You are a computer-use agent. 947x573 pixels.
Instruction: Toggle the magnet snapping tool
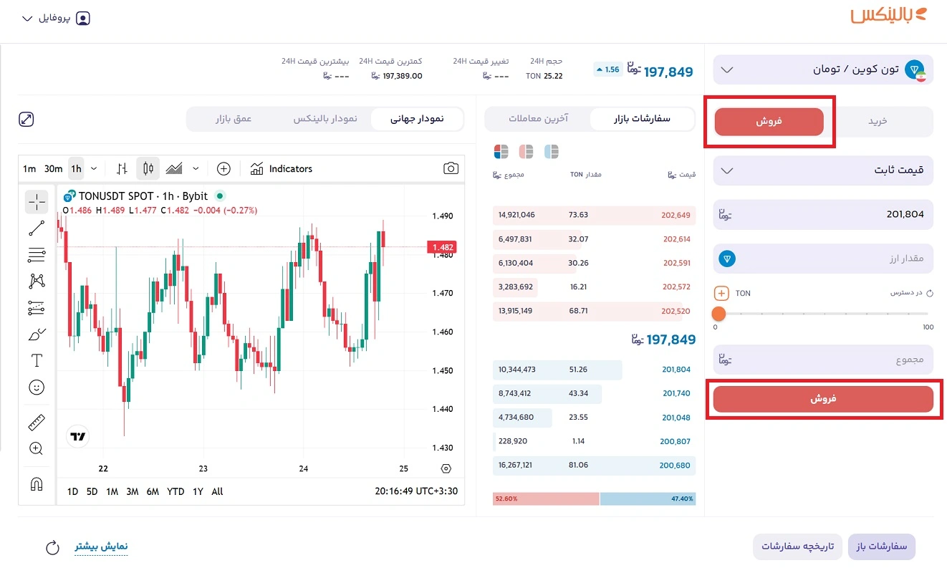click(x=37, y=484)
